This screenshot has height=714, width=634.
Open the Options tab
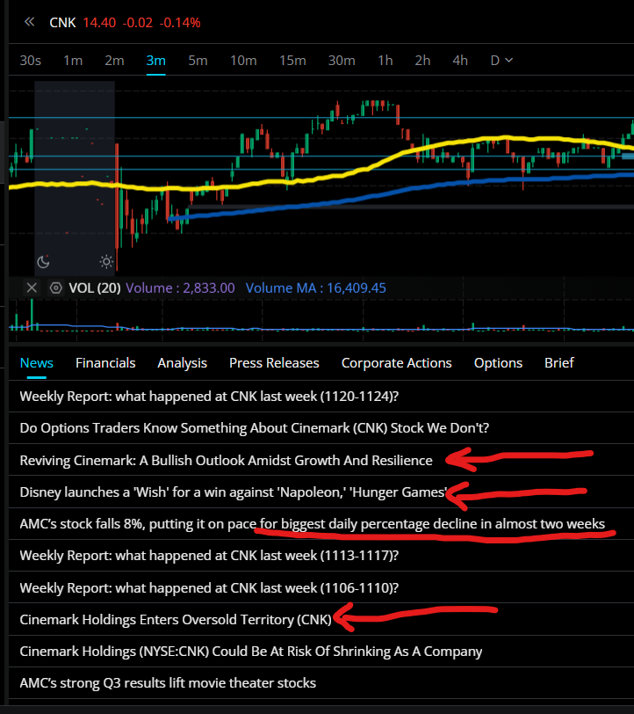pyautogui.click(x=498, y=363)
